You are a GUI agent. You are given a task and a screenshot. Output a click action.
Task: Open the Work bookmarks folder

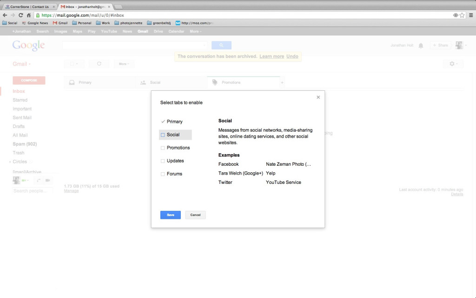(x=103, y=23)
